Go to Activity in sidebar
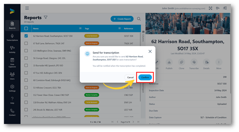Viewport: 239px width, 132px height. tap(12, 50)
